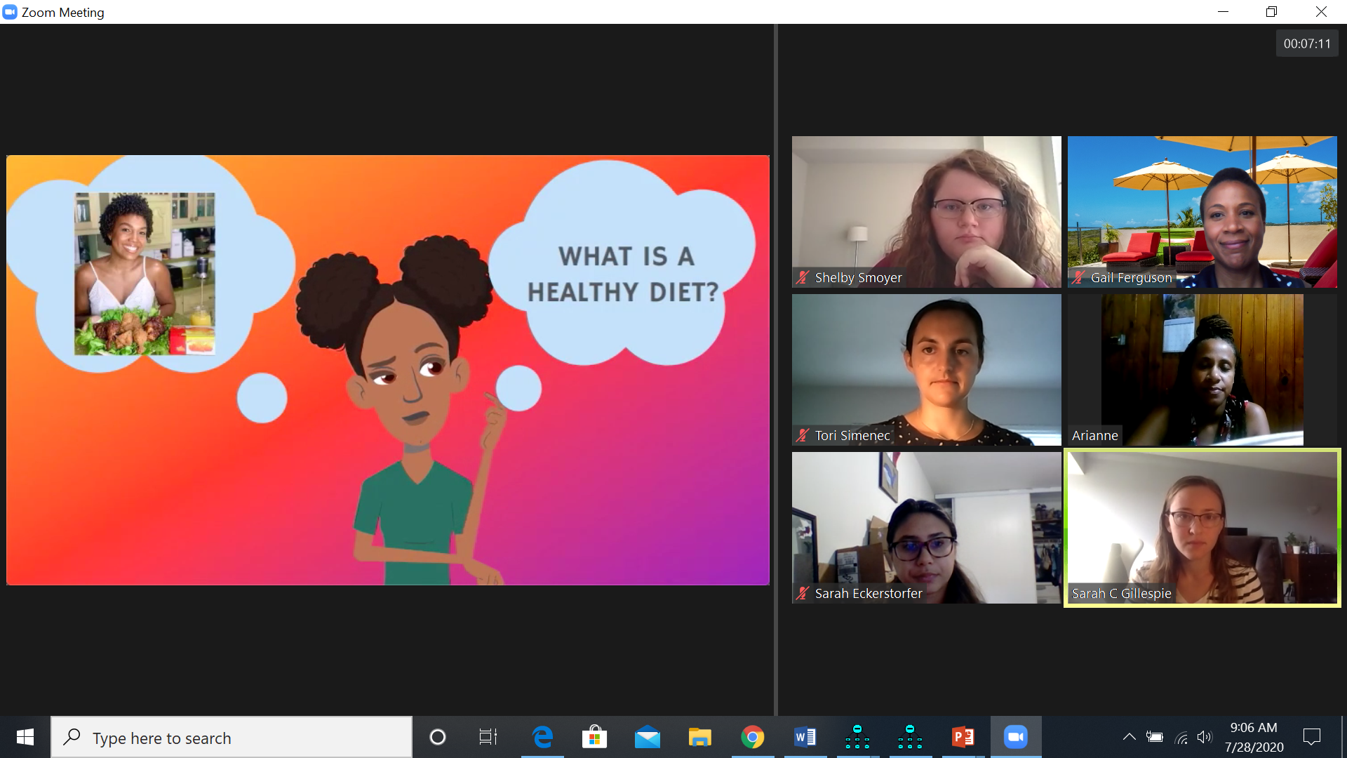Viewport: 1347px width, 758px height.
Task: Open the Windows Start menu
Action: (x=25, y=737)
